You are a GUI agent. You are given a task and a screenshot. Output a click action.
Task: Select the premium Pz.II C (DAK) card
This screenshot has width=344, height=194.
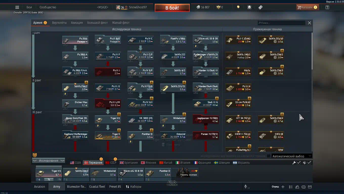pos(238,40)
